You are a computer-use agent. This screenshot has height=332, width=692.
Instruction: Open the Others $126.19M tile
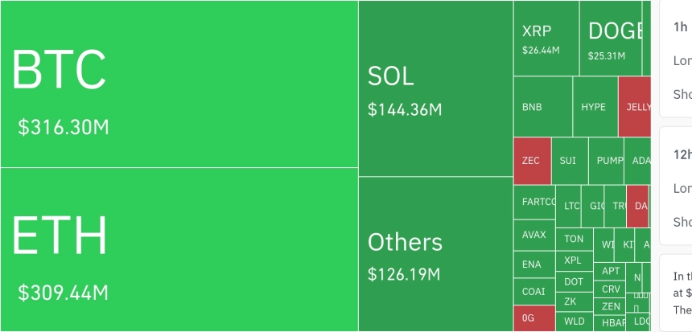pyautogui.click(x=435, y=254)
